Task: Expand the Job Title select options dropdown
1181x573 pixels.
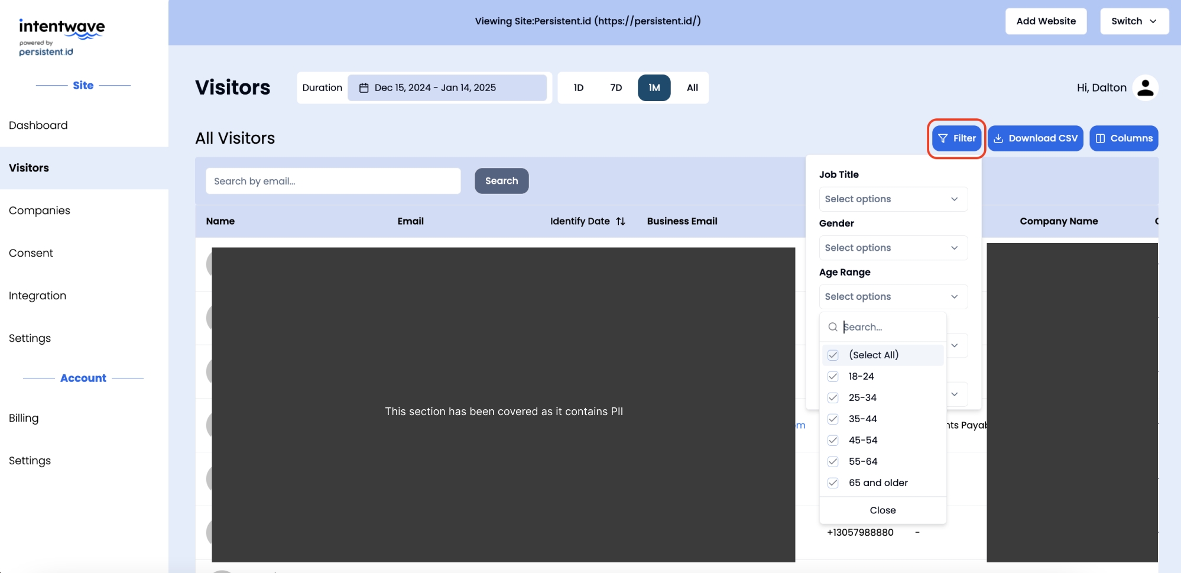Action: coord(893,199)
